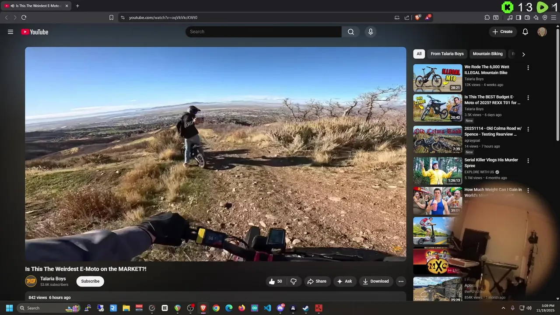560x315 pixels.
Task: Open the YouTube guide hamburger menu
Action: coord(10,31)
